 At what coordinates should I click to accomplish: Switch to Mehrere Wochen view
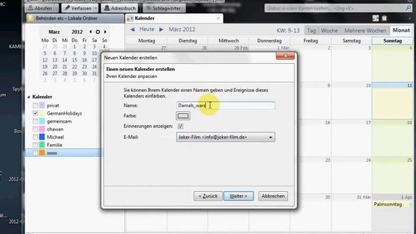point(365,31)
